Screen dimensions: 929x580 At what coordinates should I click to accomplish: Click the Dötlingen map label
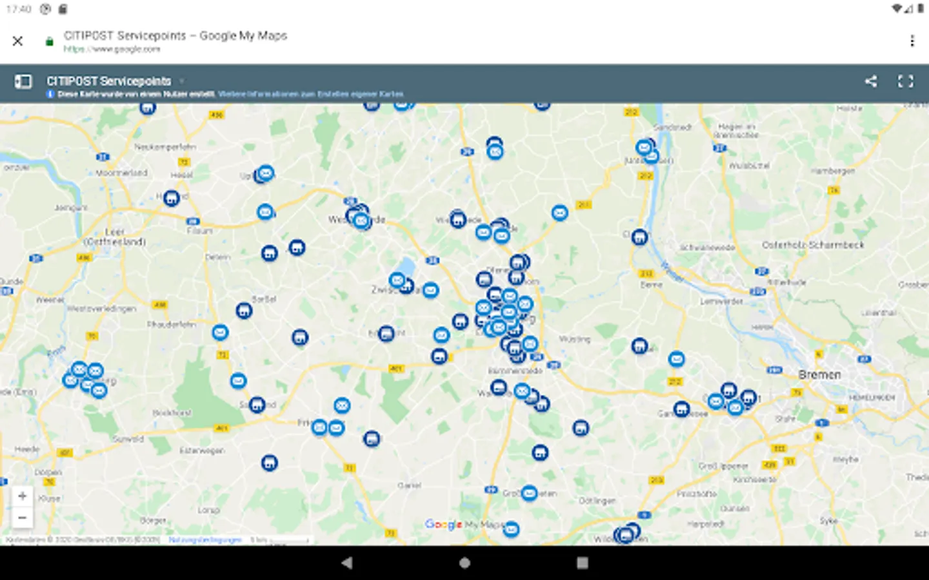click(x=597, y=501)
